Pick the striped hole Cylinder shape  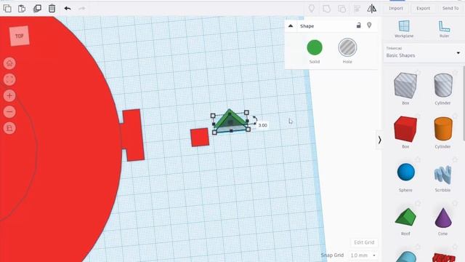pos(443,86)
